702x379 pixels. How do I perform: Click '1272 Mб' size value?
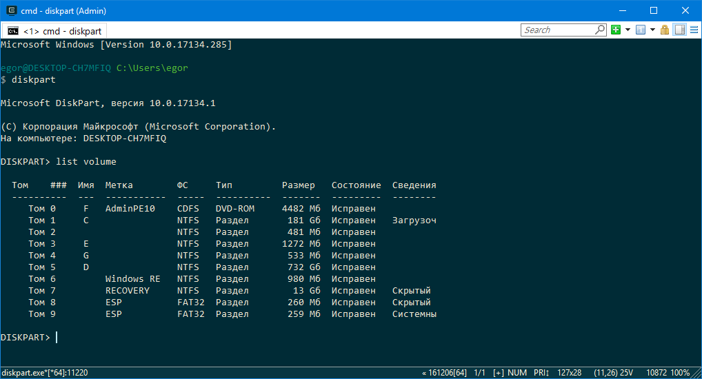coord(301,243)
